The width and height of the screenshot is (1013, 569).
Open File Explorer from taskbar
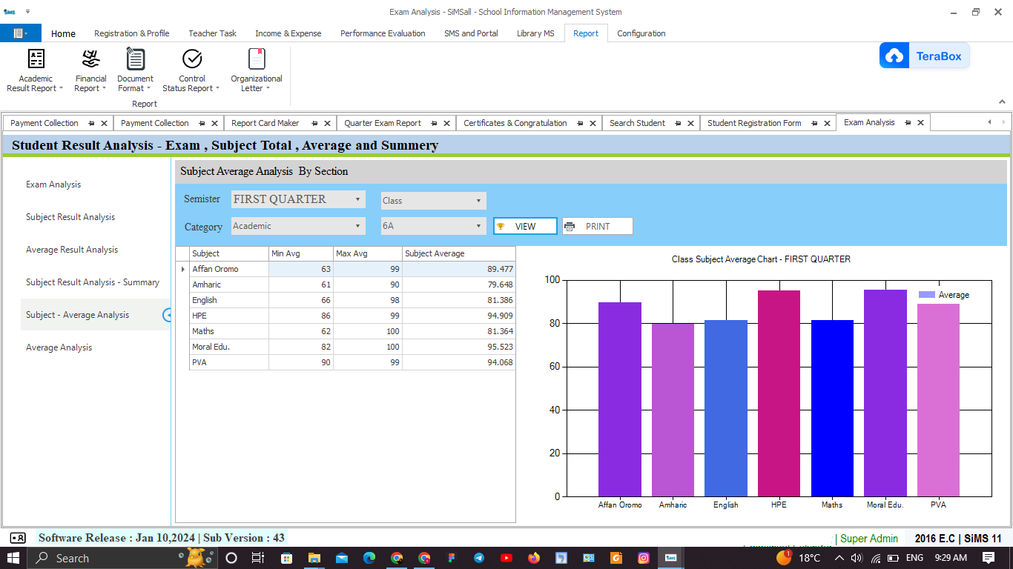click(x=314, y=558)
